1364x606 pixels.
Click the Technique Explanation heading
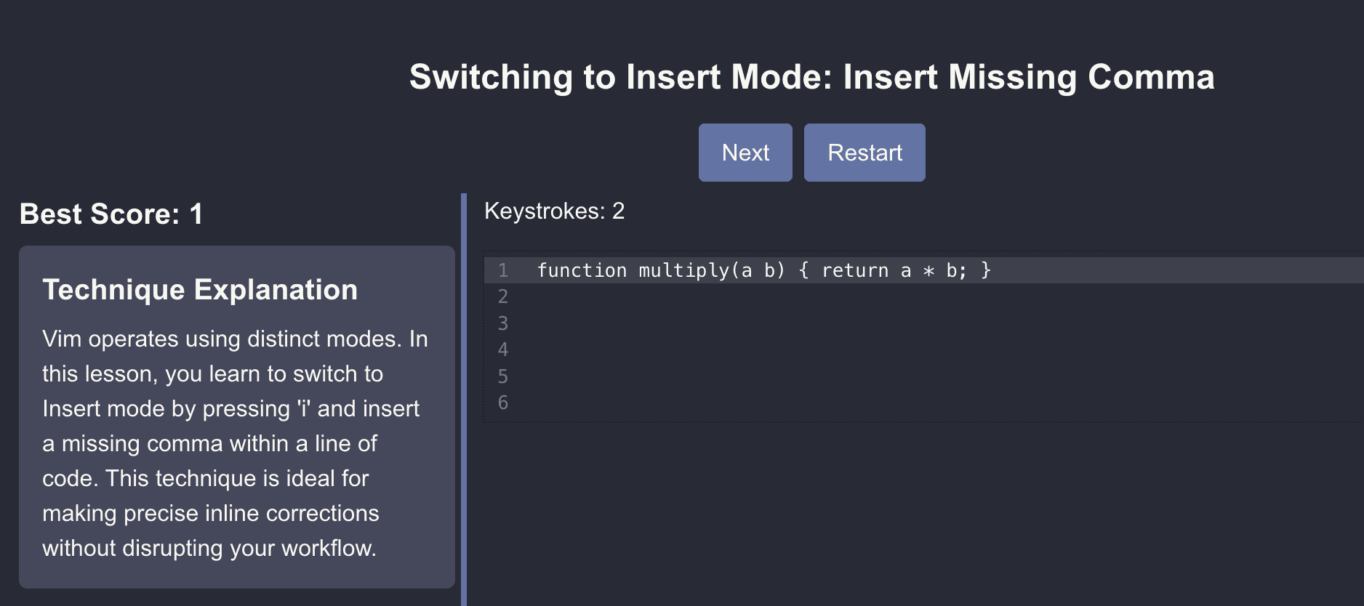coord(200,290)
